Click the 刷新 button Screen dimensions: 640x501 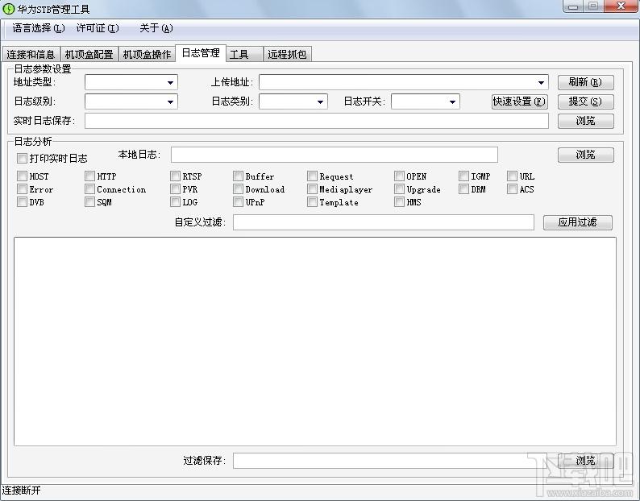pyautogui.click(x=585, y=82)
